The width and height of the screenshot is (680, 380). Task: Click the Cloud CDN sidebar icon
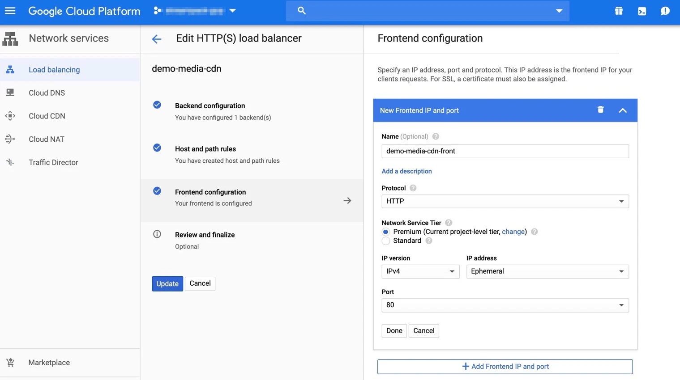point(10,116)
